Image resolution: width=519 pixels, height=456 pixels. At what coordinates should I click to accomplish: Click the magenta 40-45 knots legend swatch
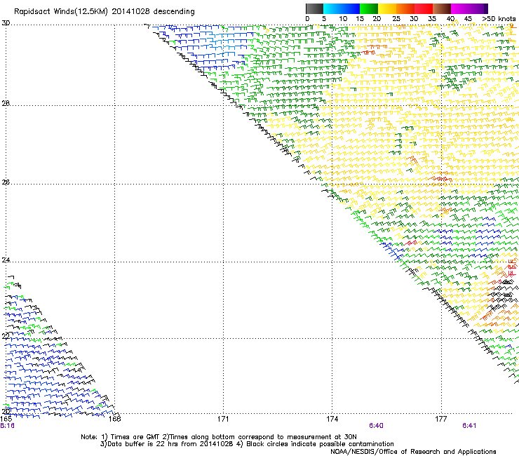point(460,8)
